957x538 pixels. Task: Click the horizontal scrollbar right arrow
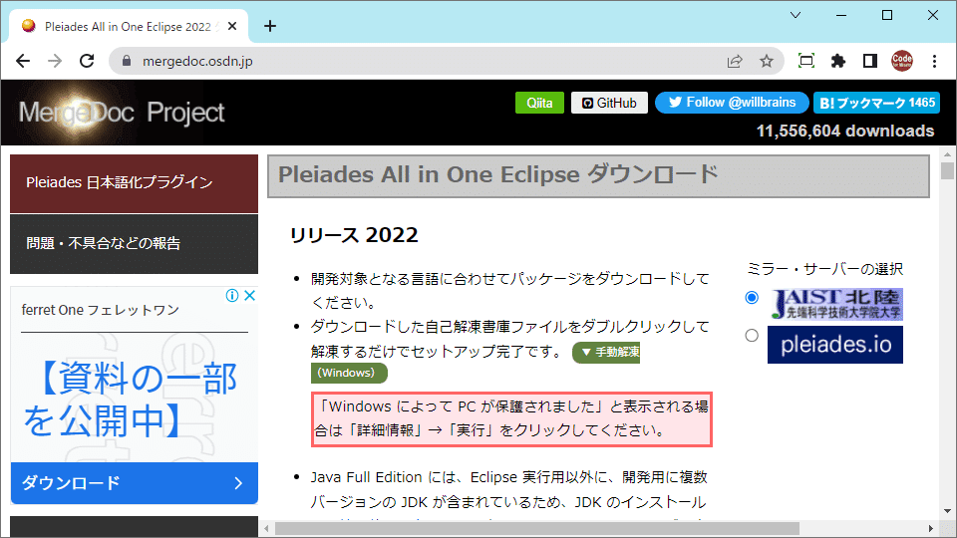(931, 528)
